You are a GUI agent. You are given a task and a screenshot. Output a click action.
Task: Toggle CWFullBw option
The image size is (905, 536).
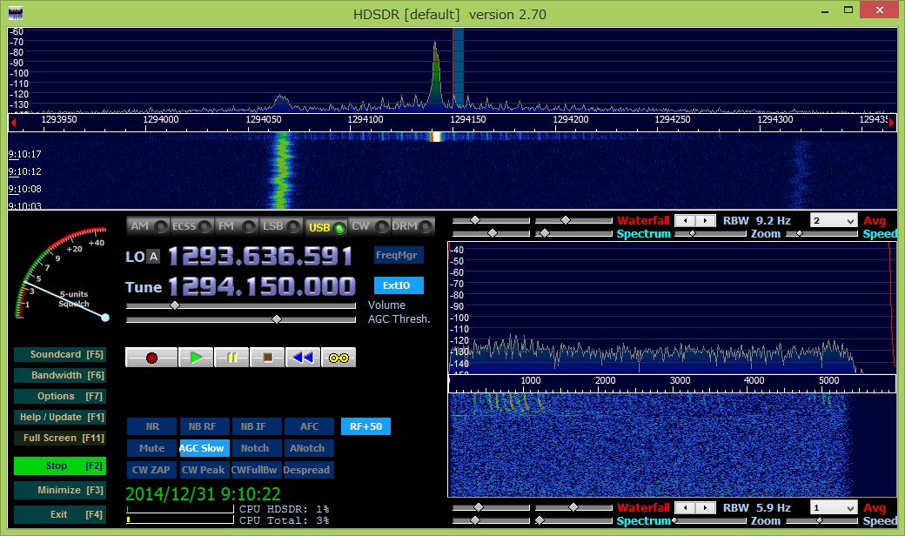tap(257, 470)
